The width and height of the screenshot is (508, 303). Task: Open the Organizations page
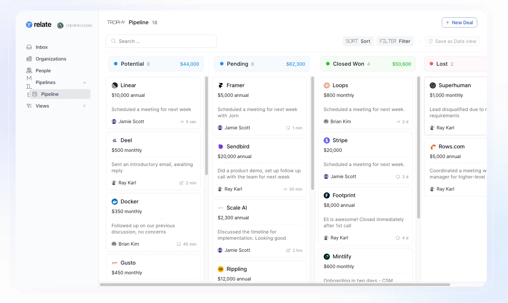[x=51, y=59]
